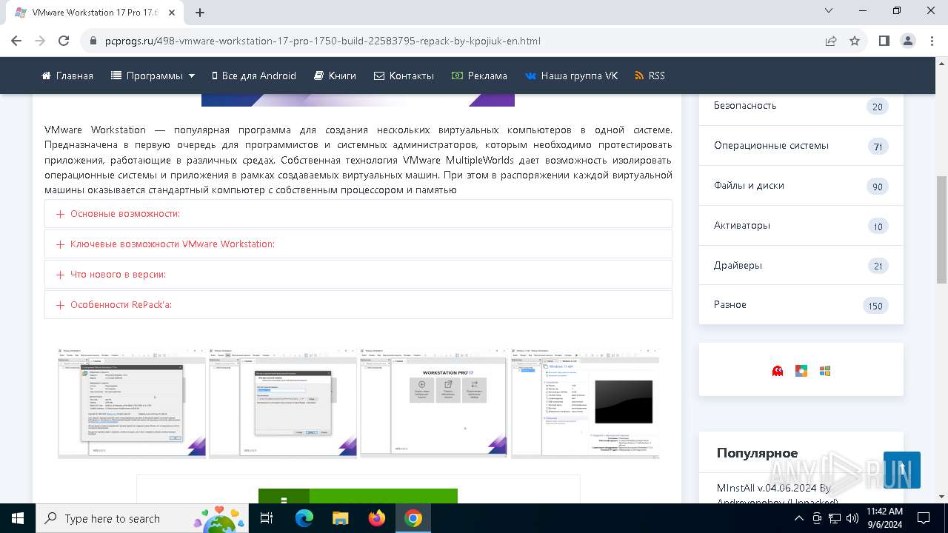Launch Microsoft Edge from the taskbar
The height and width of the screenshot is (533, 948).
(x=304, y=518)
